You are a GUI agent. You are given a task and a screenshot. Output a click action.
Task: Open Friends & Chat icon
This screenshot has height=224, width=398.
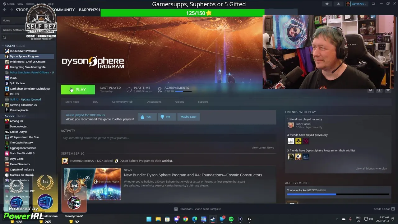point(393,209)
